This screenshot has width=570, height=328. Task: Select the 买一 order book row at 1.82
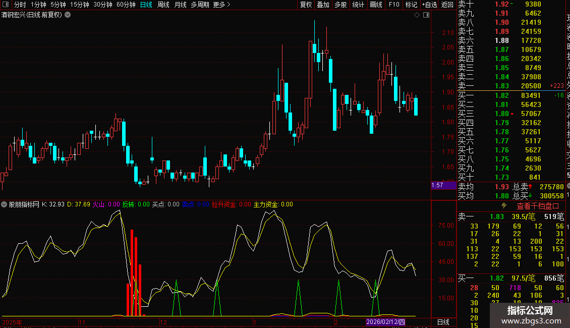click(x=511, y=95)
